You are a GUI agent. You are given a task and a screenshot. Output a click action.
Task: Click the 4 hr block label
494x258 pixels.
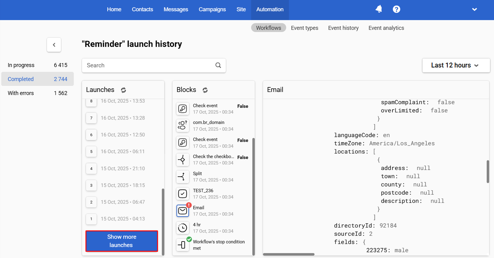[x=197, y=225]
